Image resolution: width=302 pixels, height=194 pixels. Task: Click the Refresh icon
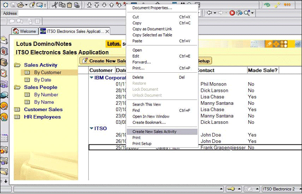click(x=239, y=13)
